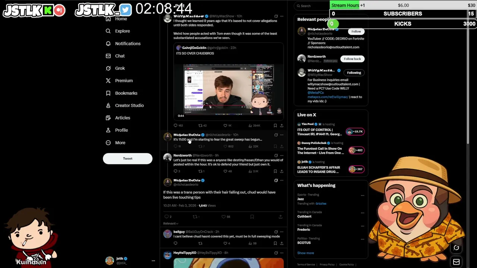This screenshot has height=268, width=477.
Task: Reply to Nerdzworth's tweet
Action: [x=176, y=171]
